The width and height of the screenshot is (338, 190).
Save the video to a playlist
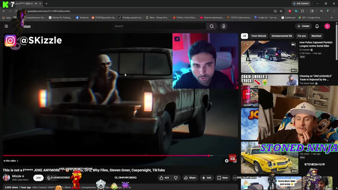tap(222, 178)
